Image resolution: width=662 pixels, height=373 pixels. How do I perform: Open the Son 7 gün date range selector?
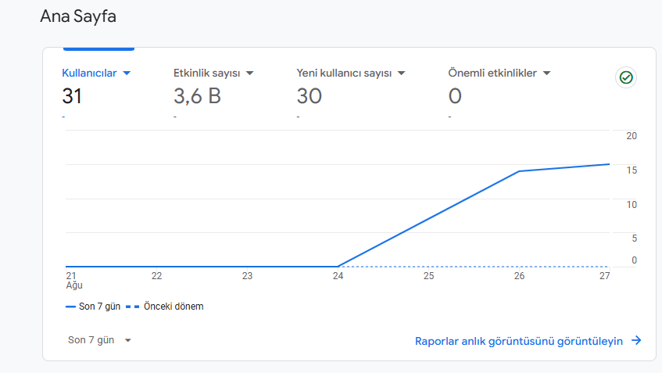[99, 340]
